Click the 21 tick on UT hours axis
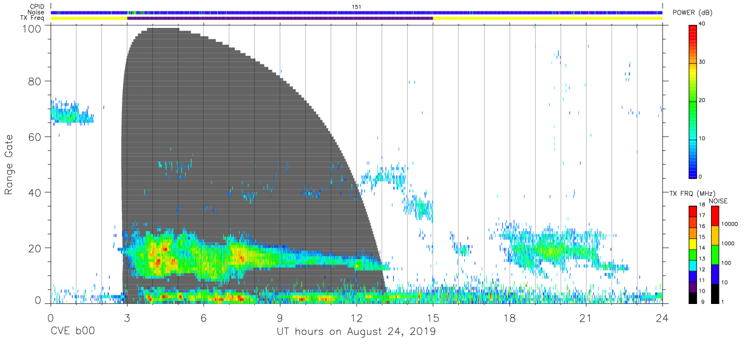 (586, 317)
